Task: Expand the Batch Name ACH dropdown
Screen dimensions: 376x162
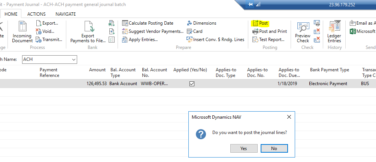Action: [x=74, y=59]
